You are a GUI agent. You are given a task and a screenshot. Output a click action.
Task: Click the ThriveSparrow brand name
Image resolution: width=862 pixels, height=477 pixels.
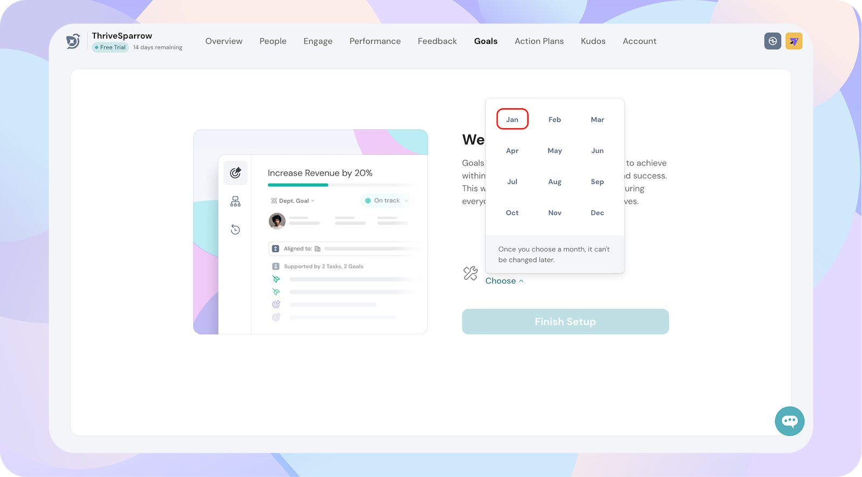[122, 36]
